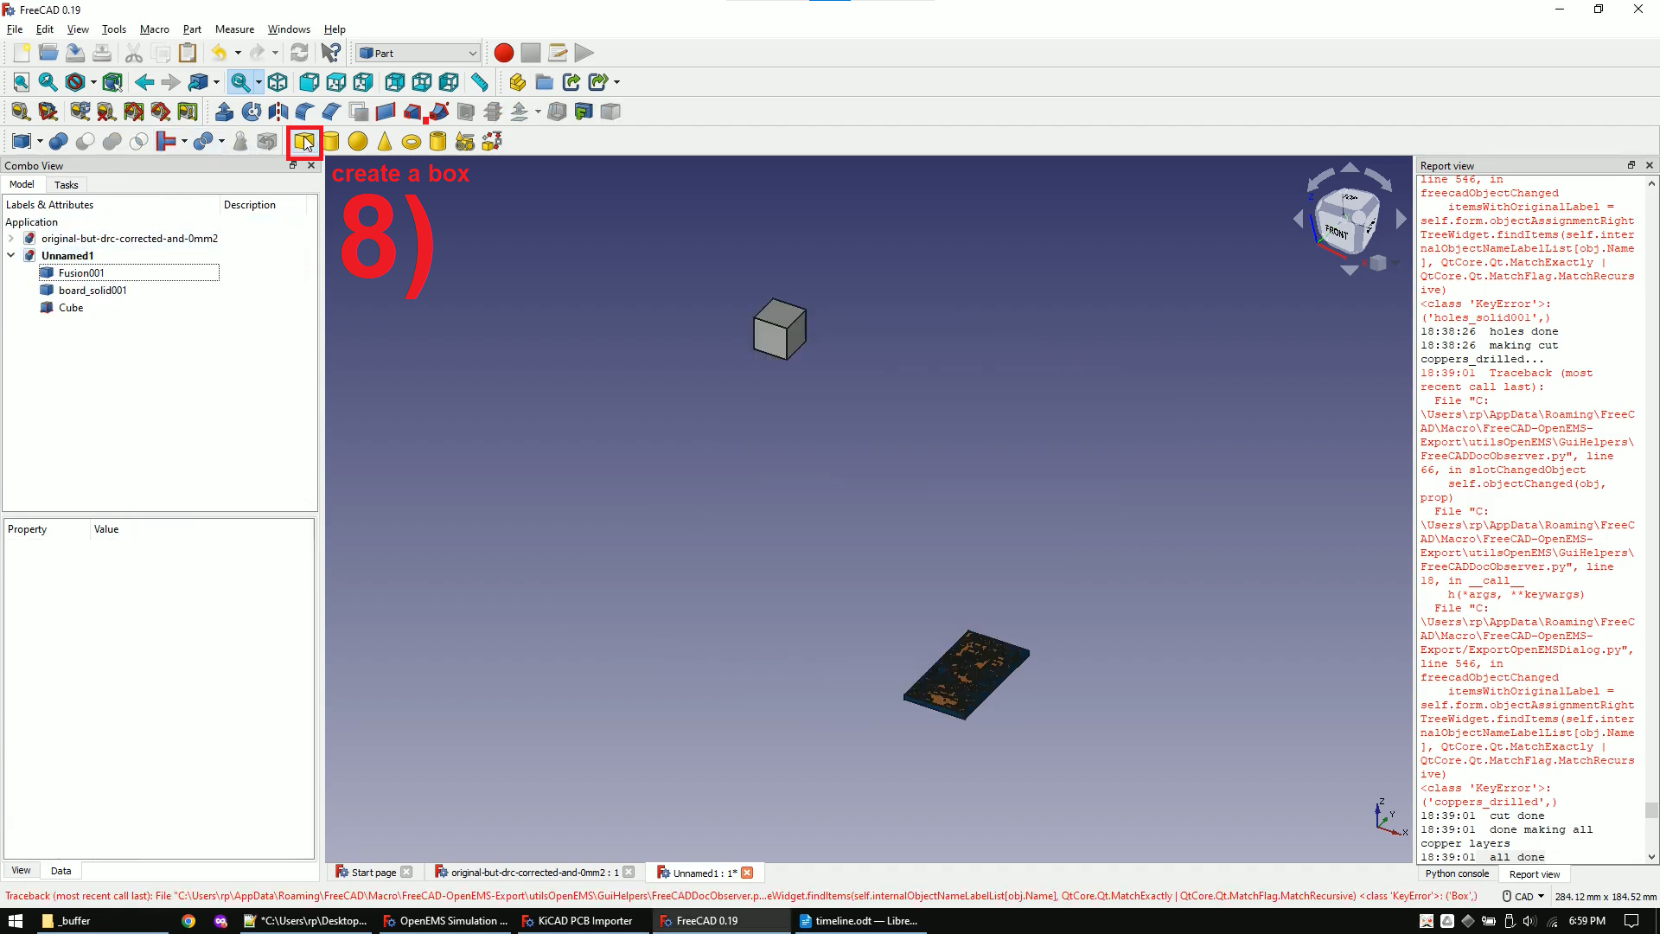This screenshot has height=934, width=1660.
Task: Select the Create sphere primitive tool
Action: (358, 141)
